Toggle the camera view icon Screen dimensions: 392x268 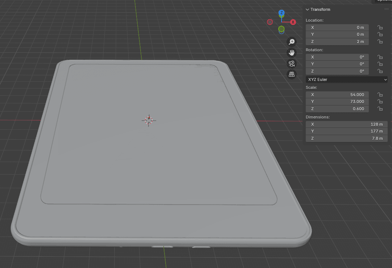[292, 64]
